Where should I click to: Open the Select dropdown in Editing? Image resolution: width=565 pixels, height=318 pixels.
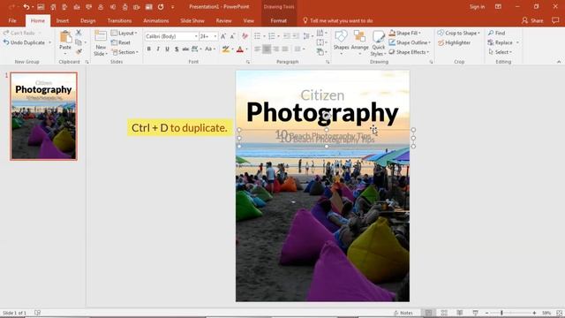[501, 52]
